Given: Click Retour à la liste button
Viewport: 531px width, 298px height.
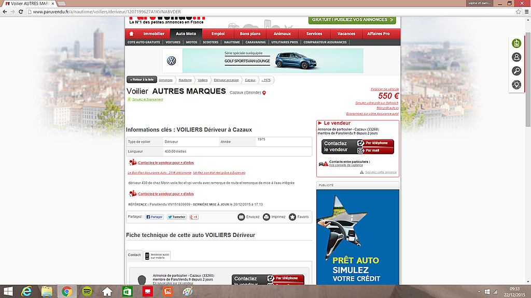Looking at the screenshot, I should pos(142,80).
